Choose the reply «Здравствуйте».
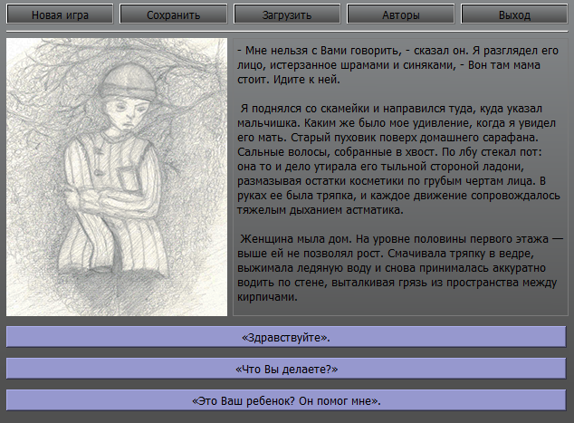Image resolution: width=574 pixels, height=423 pixels. (286, 337)
